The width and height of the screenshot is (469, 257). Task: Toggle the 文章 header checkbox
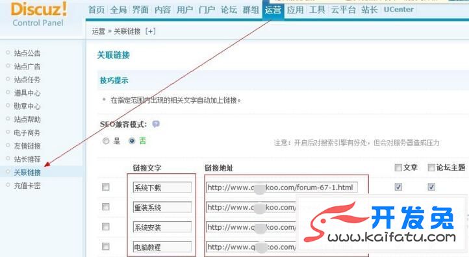[398, 167]
